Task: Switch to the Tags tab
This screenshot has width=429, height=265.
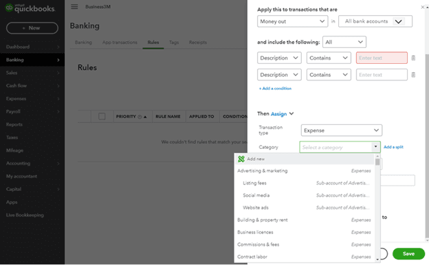Action: tap(174, 43)
